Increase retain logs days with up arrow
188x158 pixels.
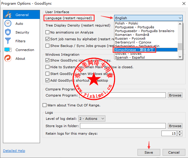click(180, 132)
